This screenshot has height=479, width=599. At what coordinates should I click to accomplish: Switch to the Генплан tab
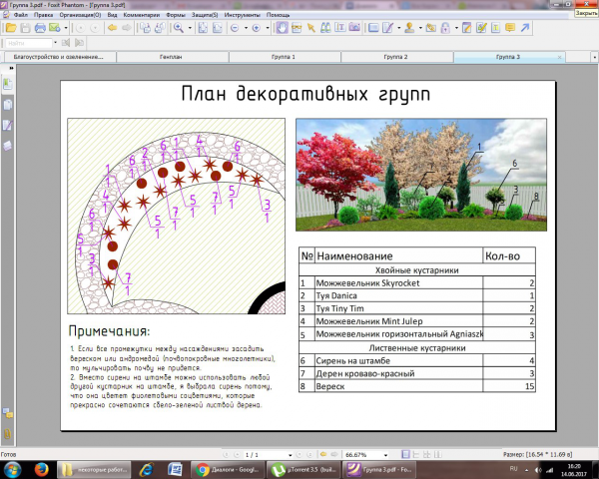click(171, 57)
